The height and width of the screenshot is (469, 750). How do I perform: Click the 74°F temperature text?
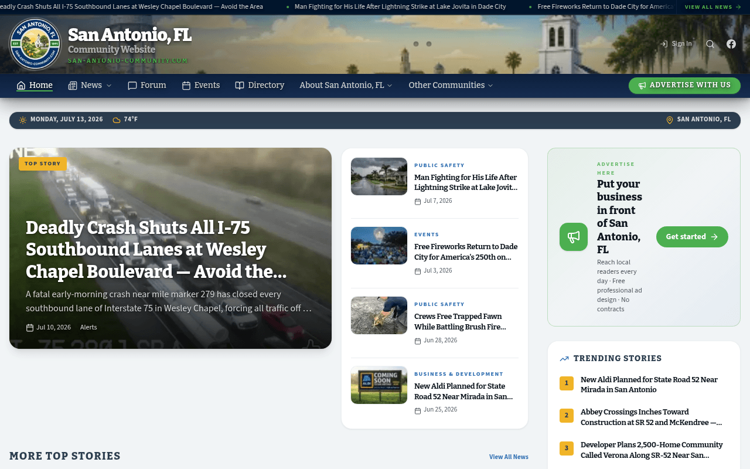[131, 120]
